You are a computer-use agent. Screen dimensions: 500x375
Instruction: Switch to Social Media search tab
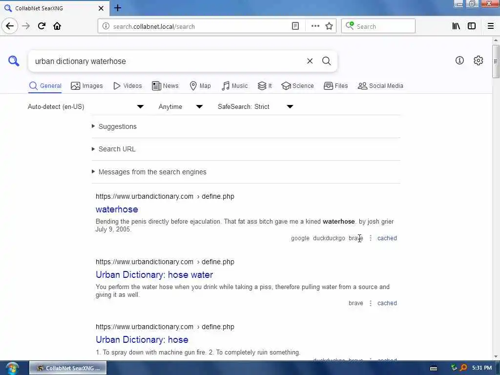tap(380, 86)
